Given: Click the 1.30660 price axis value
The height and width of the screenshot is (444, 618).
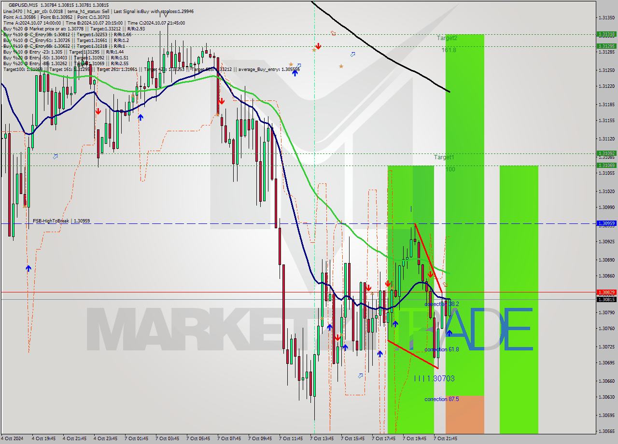Looking at the screenshot, I should (606, 381).
